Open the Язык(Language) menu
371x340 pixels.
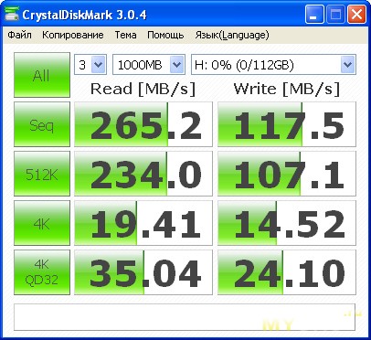pyautogui.click(x=232, y=35)
